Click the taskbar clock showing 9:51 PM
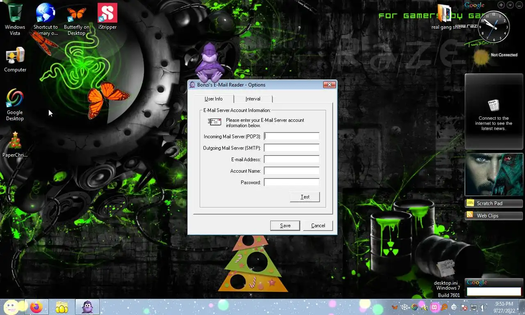The width and height of the screenshot is (525, 315). tap(504, 307)
